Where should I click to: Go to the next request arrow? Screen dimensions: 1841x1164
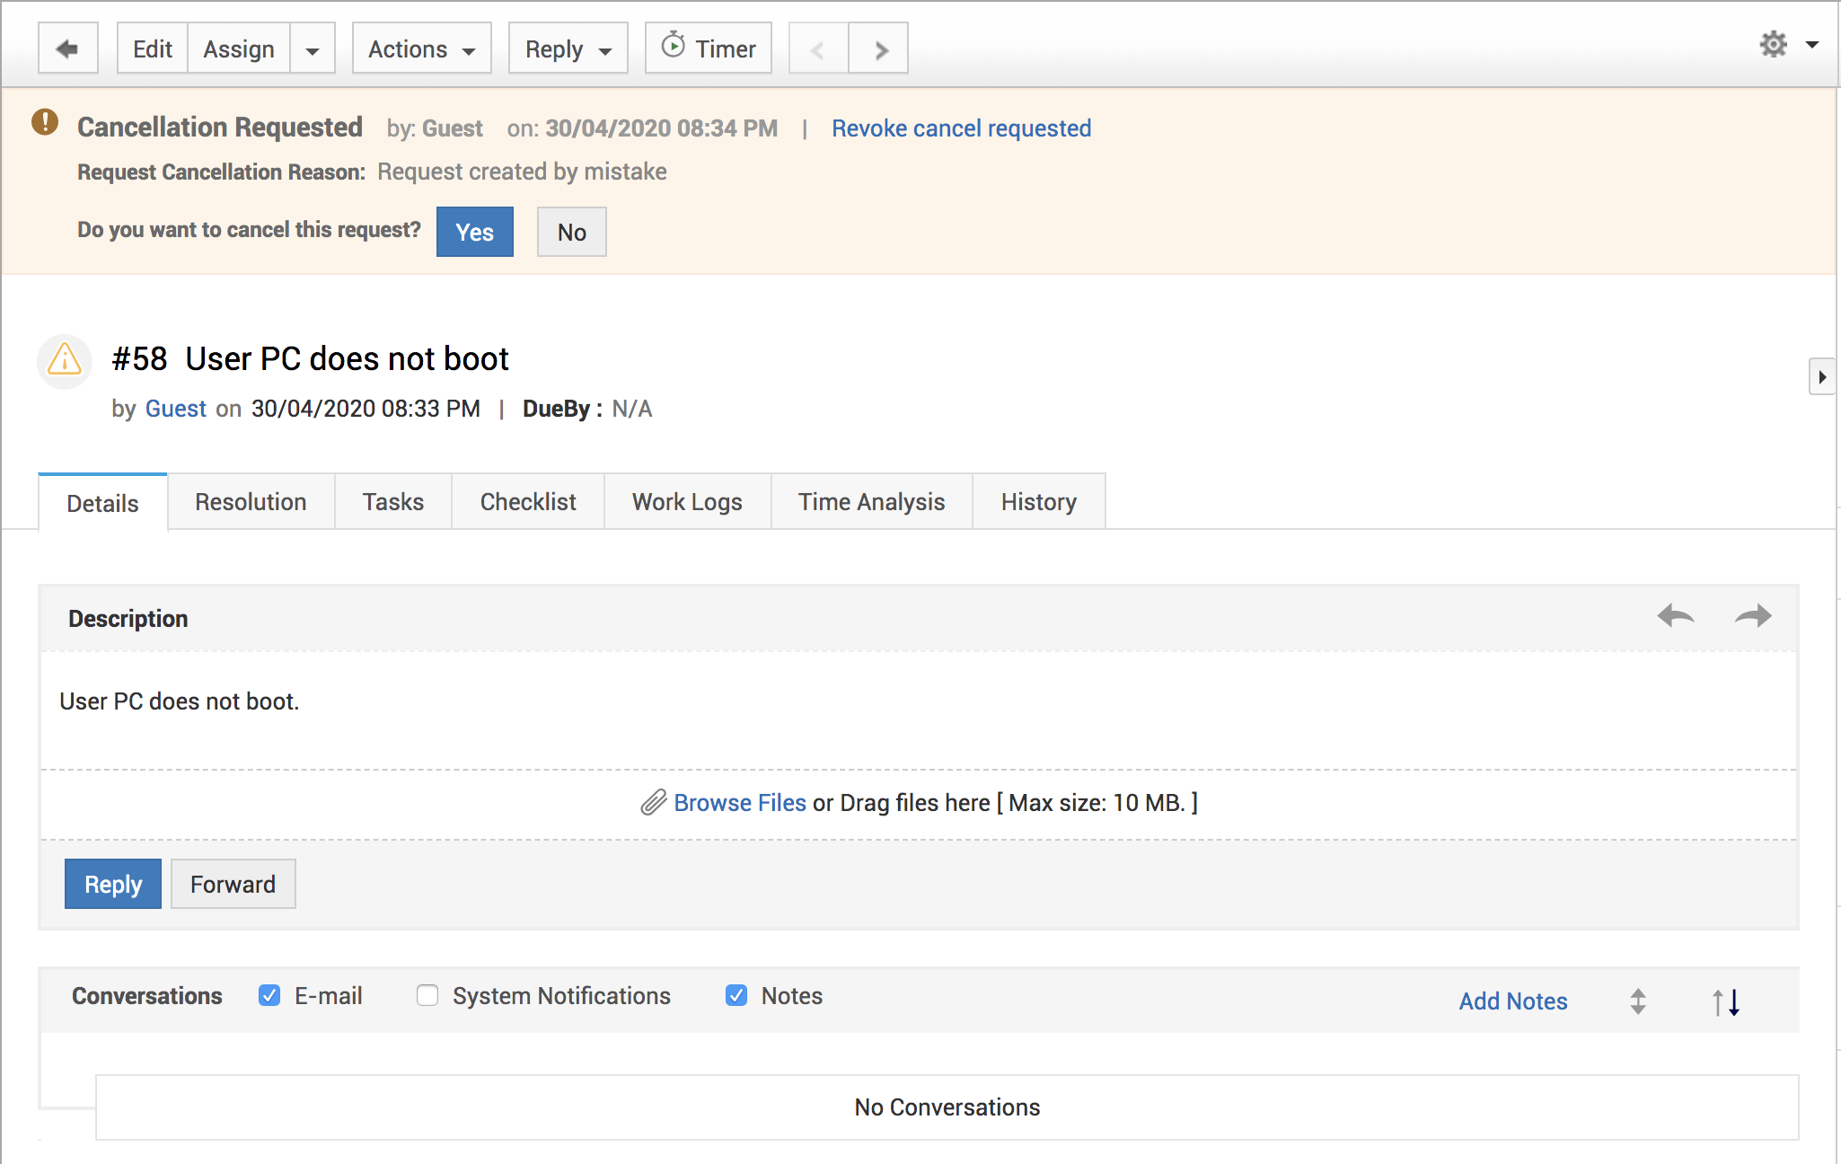879,48
